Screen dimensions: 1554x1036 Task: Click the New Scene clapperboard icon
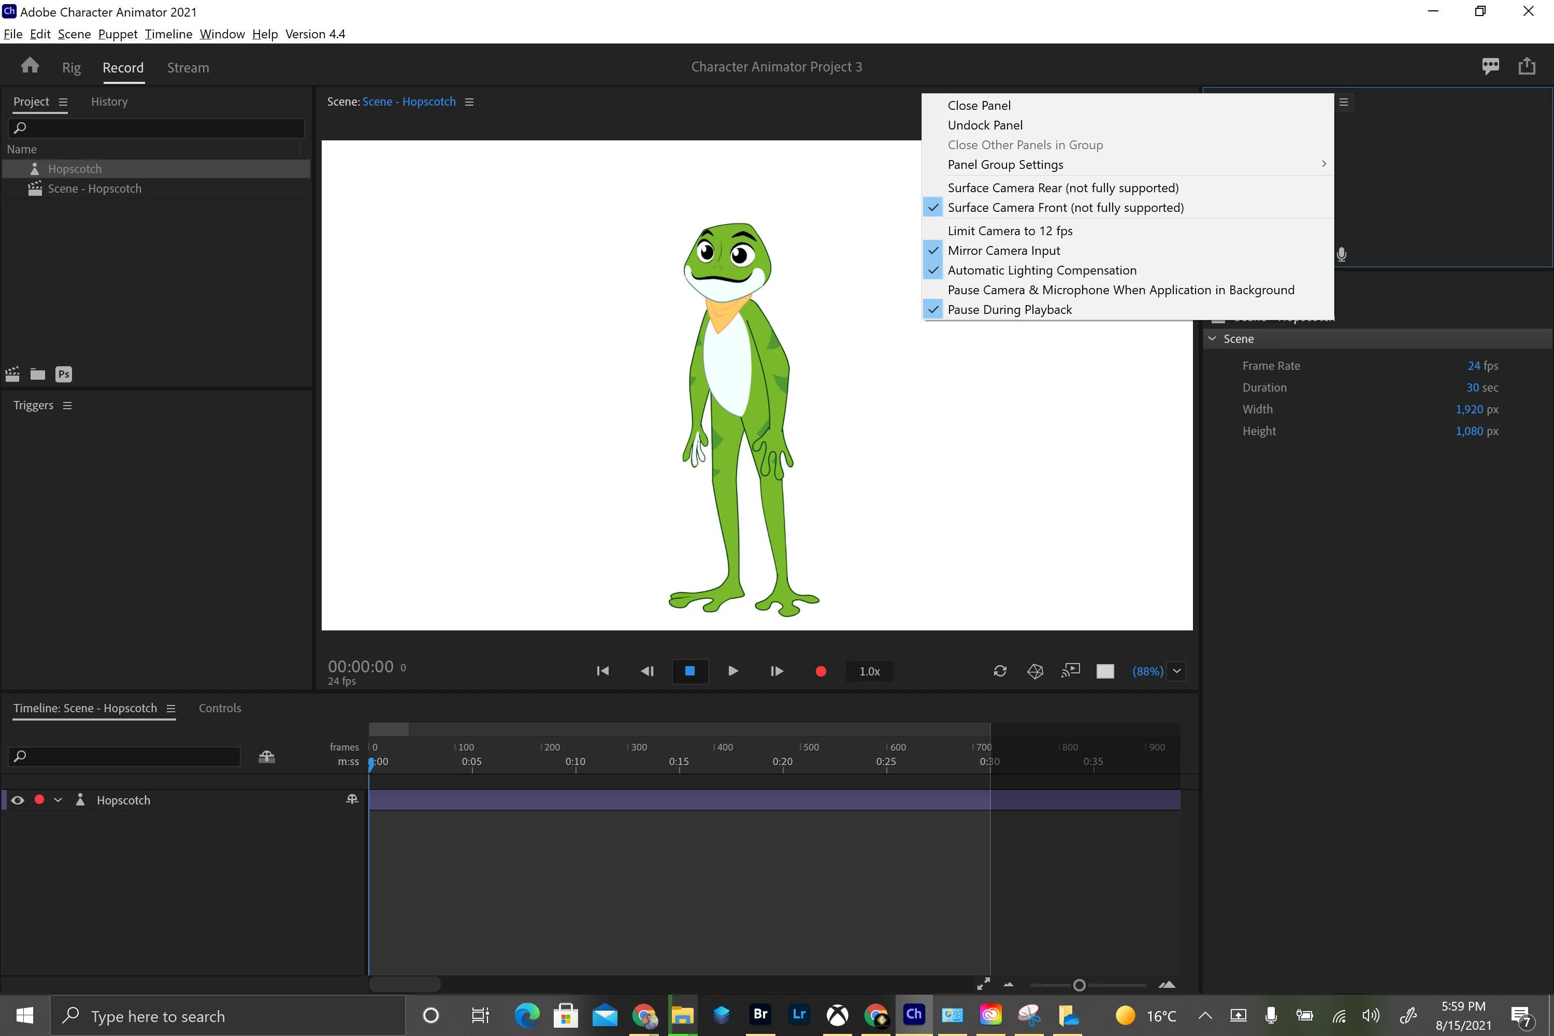click(12, 374)
